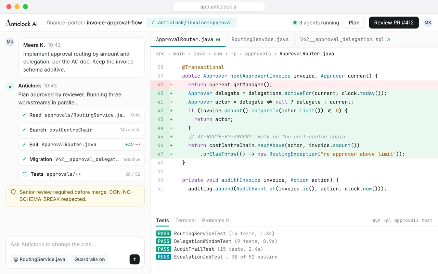The image size is (438, 274).
Task: Click the Ask Anticlock input field
Action: coord(75,244)
